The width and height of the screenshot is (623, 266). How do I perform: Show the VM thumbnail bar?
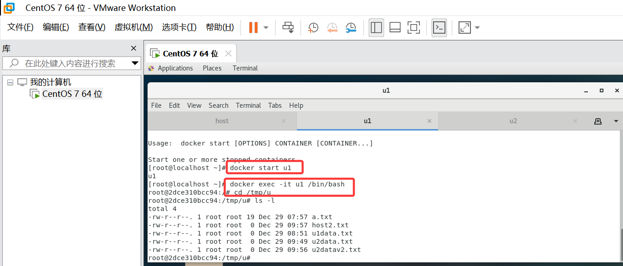394,27
